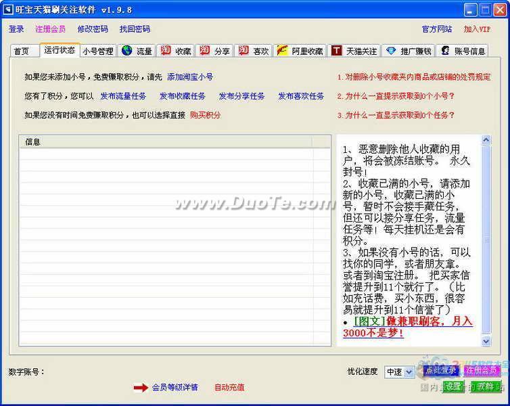The image size is (510, 406).
Task: Click the 会员等级详情 link
Action: tap(175, 388)
